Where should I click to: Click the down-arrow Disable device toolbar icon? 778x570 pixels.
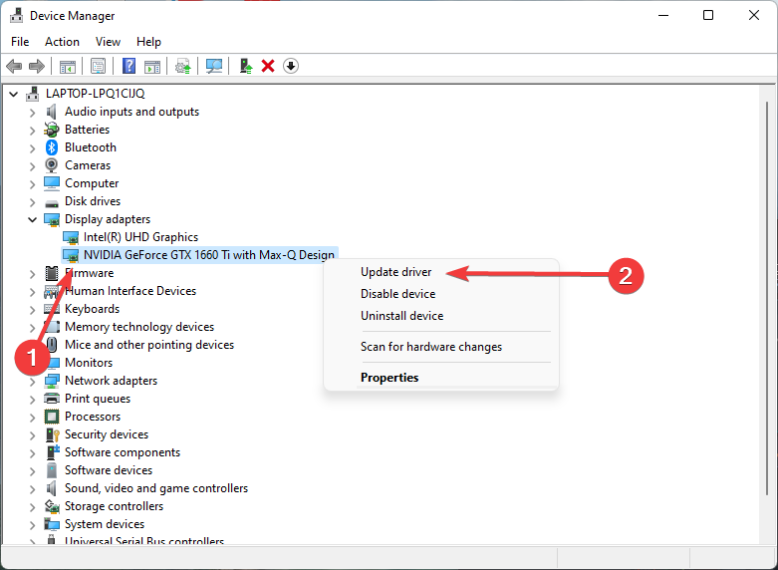291,66
